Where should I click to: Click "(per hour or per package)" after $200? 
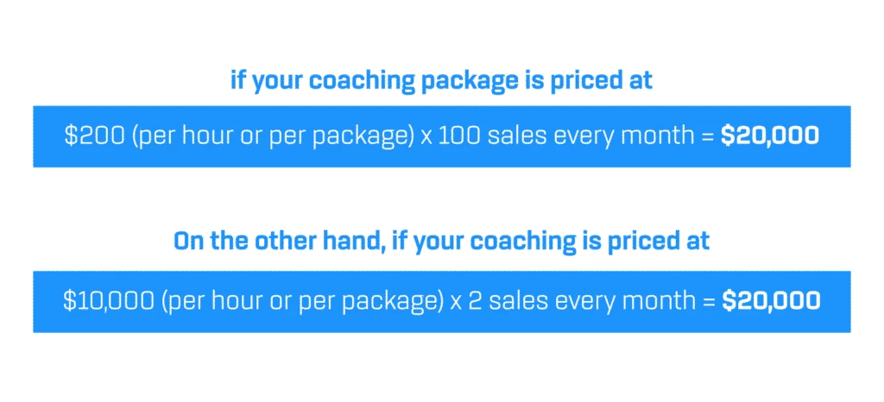pos(273,136)
